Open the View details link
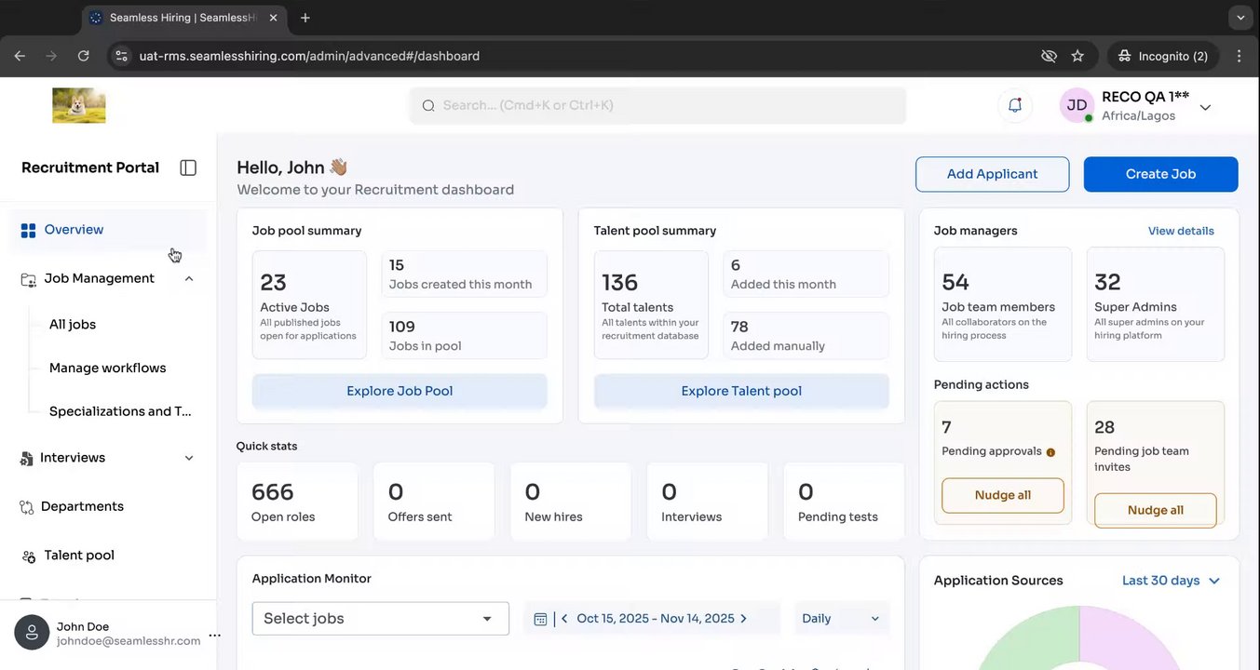This screenshot has width=1260, height=670. (x=1181, y=231)
